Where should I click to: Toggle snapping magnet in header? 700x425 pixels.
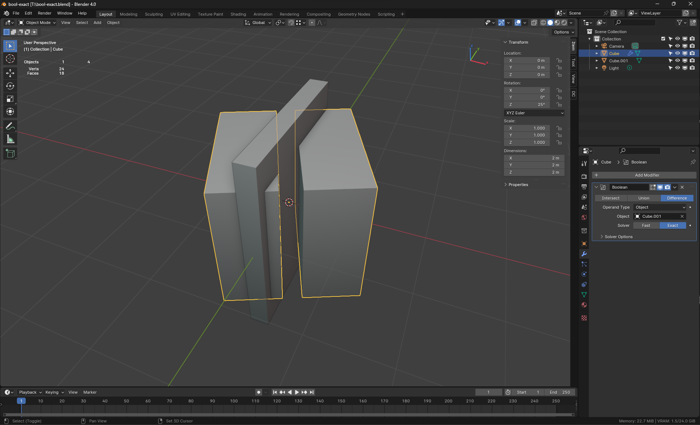[x=291, y=23]
